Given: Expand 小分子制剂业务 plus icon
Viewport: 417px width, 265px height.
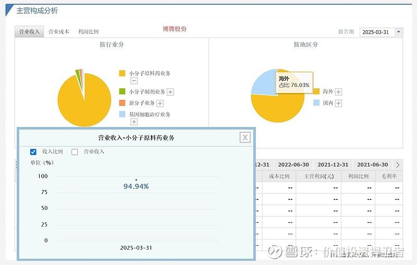Looking at the screenshot, I should [170, 92].
